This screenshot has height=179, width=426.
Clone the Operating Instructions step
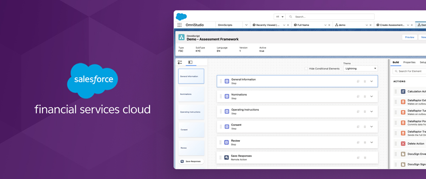click(358, 111)
